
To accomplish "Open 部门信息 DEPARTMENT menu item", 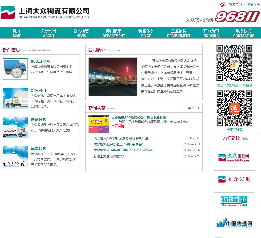I will click(x=113, y=33).
